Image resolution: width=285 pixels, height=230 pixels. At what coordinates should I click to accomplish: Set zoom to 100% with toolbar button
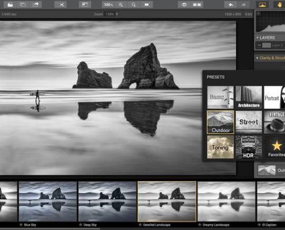[x=108, y=5]
